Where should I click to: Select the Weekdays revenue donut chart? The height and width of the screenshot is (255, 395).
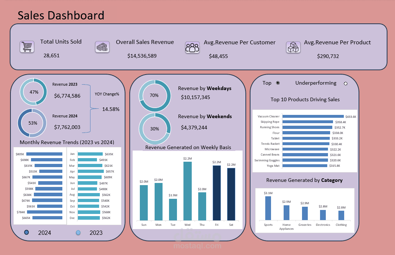[x=155, y=95]
